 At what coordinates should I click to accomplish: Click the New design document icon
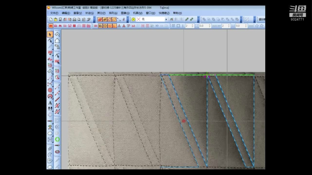click(x=51, y=19)
